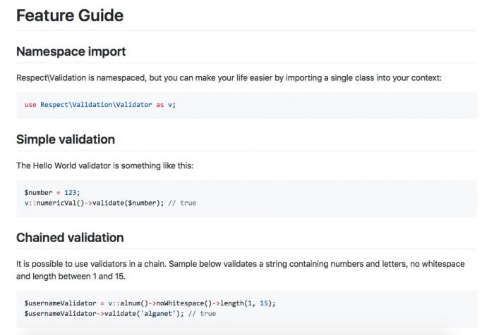
Task: Click the 'use' keyword in the import code
Action: pyautogui.click(x=30, y=105)
